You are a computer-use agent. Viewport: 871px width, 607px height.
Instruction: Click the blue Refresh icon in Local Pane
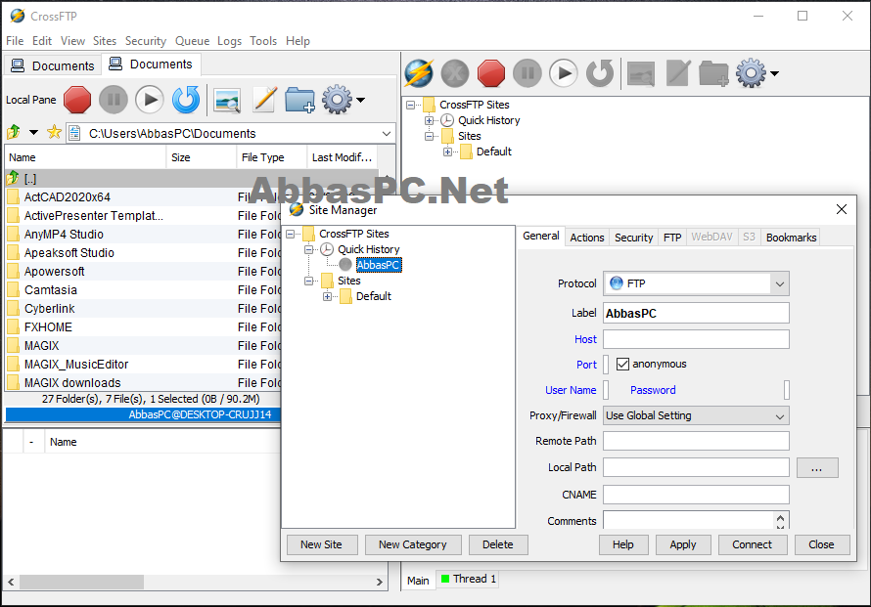point(186,100)
